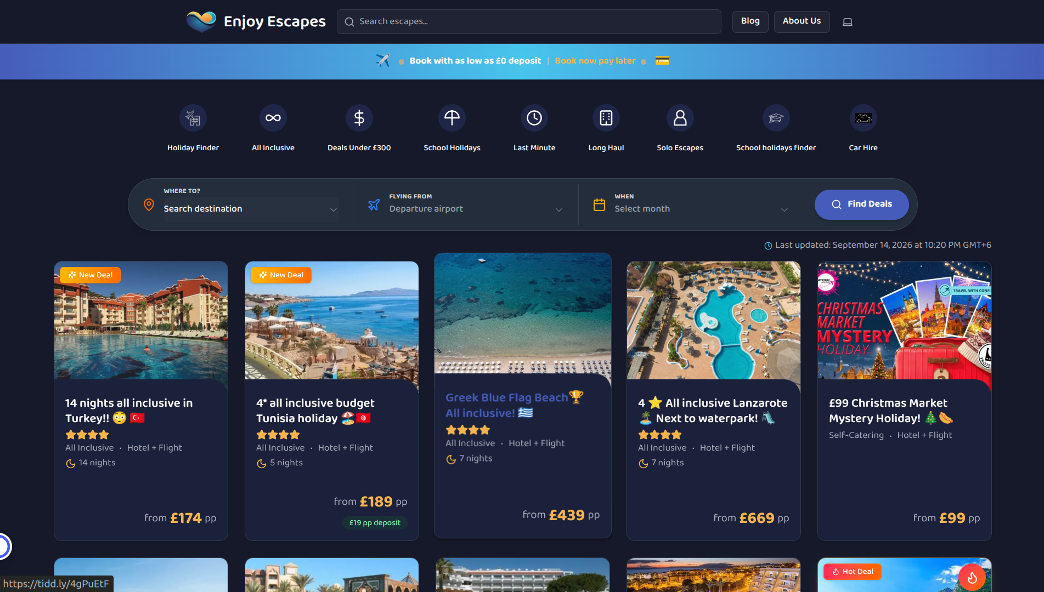The height and width of the screenshot is (592, 1044).
Task: Click the Tunisia beach photo thumbnail
Action: click(332, 320)
